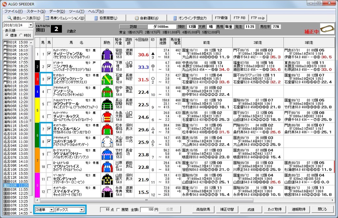Uncheck horse 8 コメハチコルテ checkbox
Screen dimensions: 338x218
49,141
